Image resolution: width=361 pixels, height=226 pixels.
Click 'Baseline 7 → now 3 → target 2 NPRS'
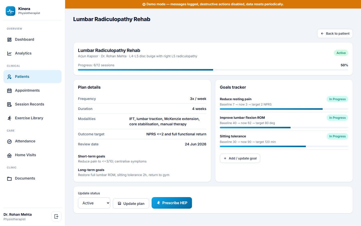[246, 104]
